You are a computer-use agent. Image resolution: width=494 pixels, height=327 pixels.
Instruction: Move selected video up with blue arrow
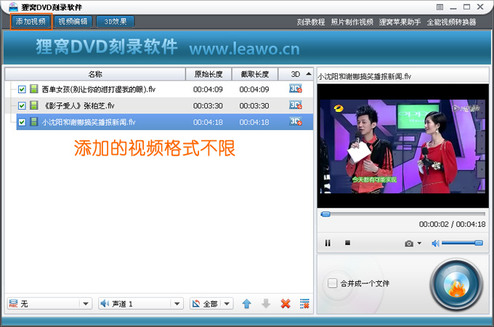point(247,304)
